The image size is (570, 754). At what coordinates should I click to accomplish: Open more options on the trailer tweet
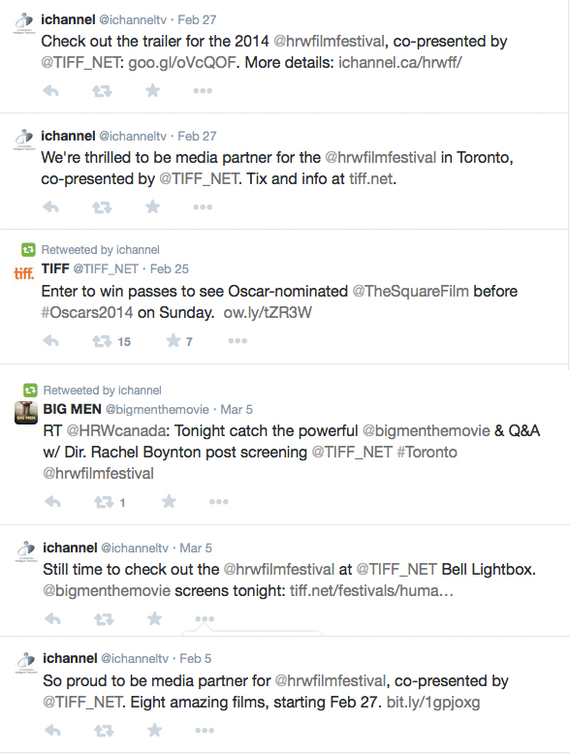coord(203,91)
